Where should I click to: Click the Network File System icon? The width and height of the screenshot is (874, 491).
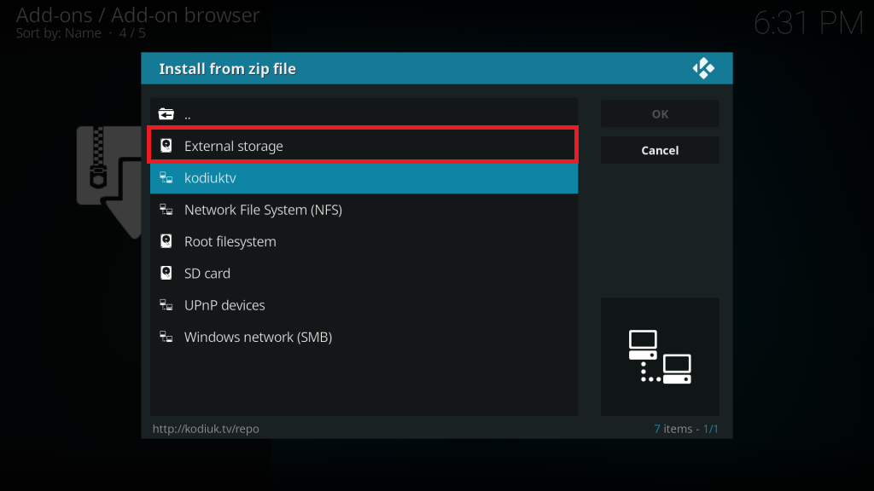coord(166,210)
